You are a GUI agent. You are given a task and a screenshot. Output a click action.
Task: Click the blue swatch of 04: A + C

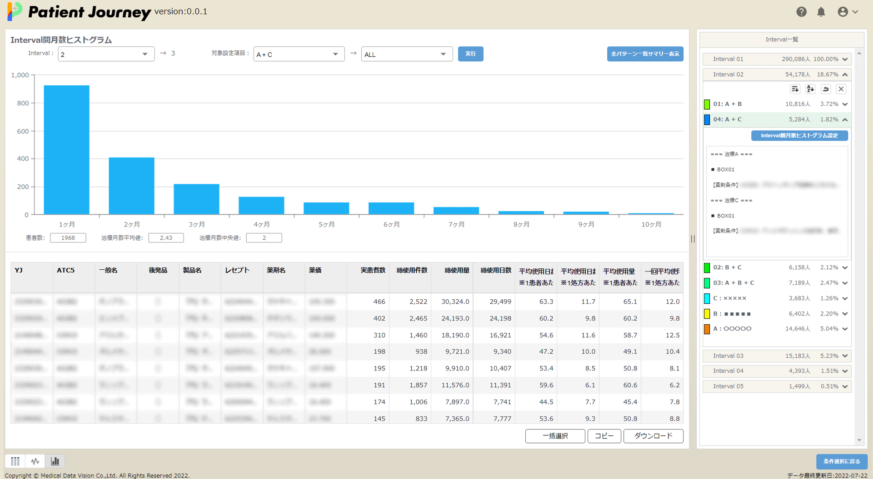[707, 120]
